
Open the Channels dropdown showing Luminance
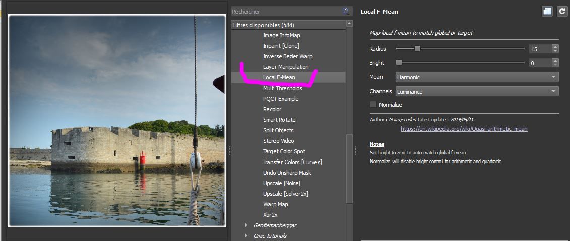tap(477, 92)
